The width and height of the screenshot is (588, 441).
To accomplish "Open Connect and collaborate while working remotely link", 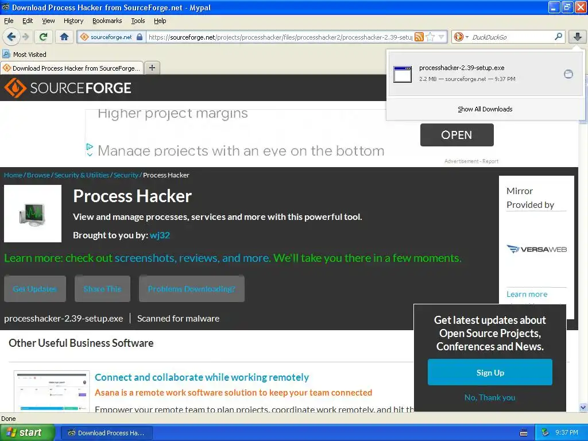I will tap(202, 377).
